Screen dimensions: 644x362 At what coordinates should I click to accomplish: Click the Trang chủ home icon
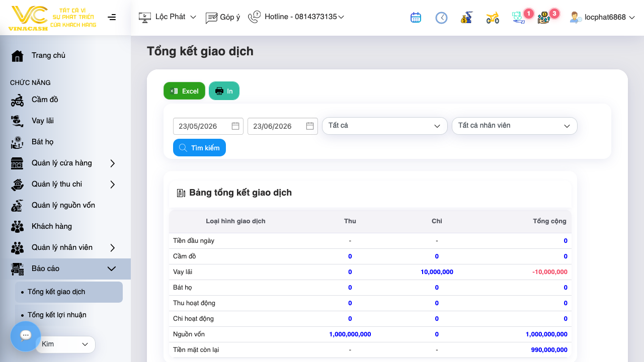click(18, 55)
